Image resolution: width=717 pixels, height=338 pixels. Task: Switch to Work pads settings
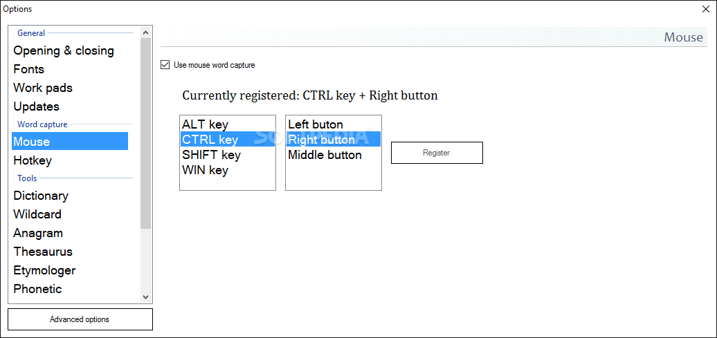tap(43, 88)
